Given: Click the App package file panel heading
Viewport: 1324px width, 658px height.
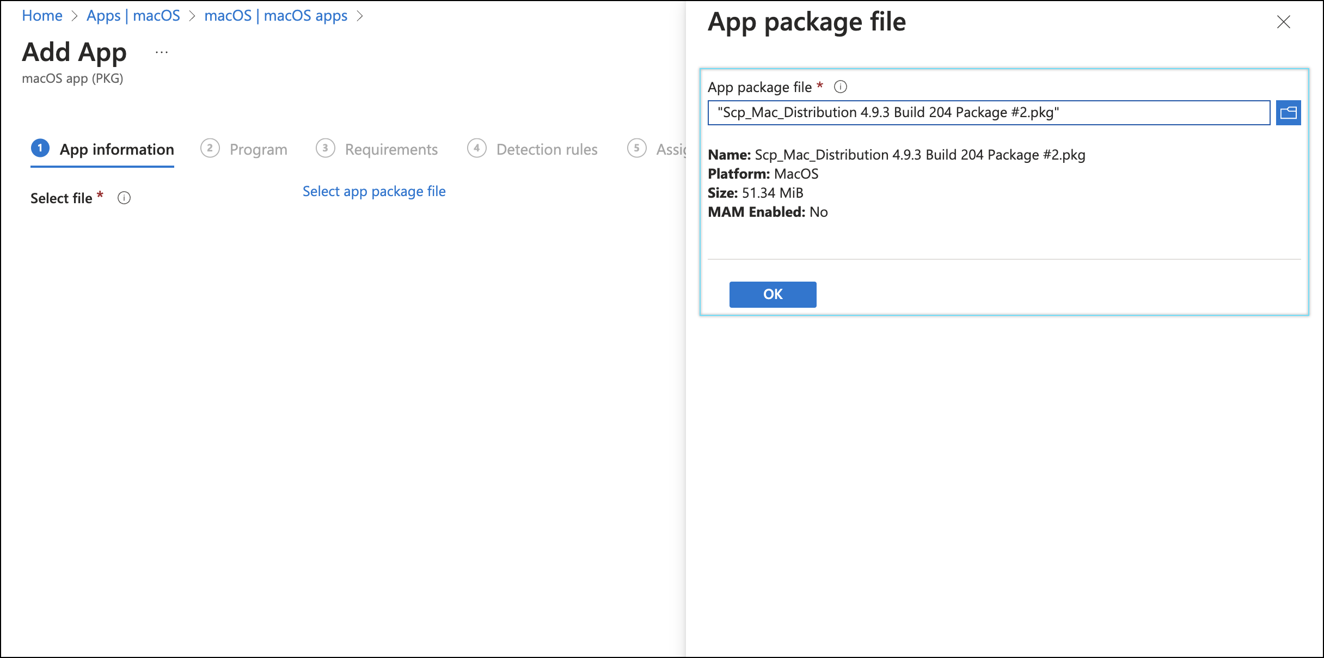Looking at the screenshot, I should point(807,23).
